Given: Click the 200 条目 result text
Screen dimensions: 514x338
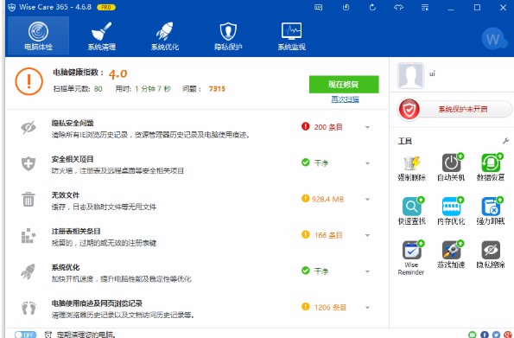Looking at the screenshot, I should click(328, 127).
